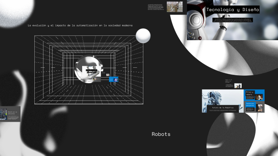Image resolution: width=278 pixels, height=156 pixels.
Task: Open the 'Tecnología y Diseño' heading
Action: tap(233, 9)
